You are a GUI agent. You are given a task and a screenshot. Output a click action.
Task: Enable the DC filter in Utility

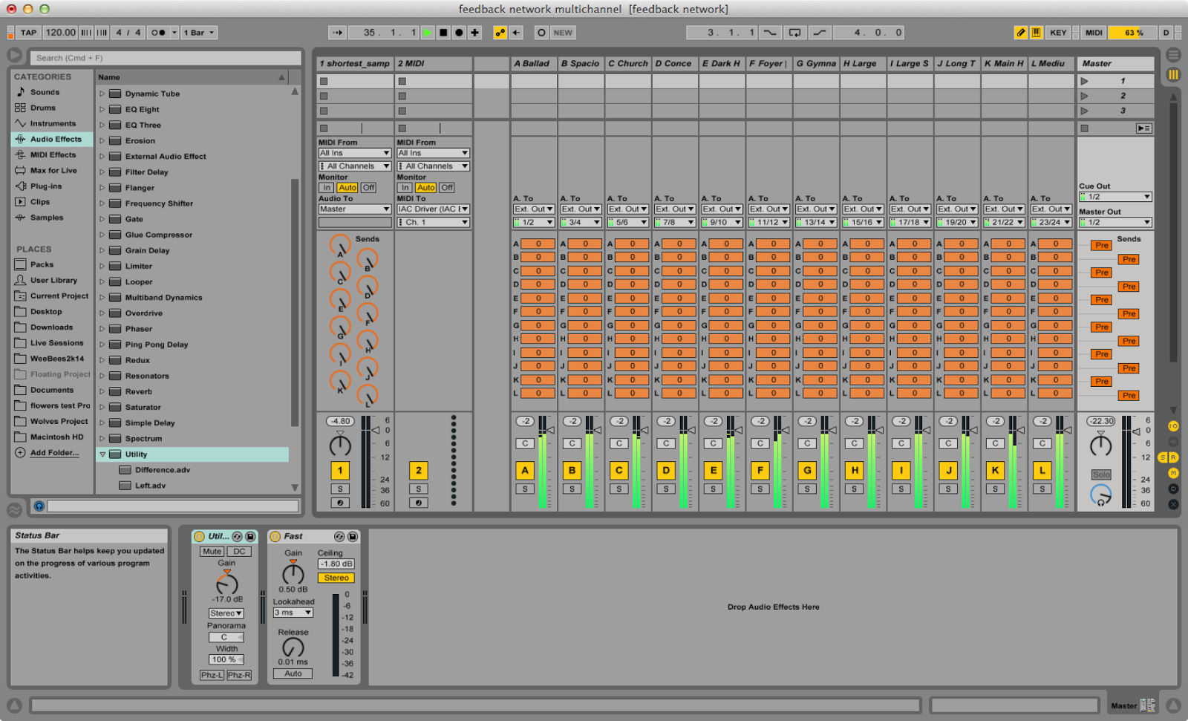point(239,552)
